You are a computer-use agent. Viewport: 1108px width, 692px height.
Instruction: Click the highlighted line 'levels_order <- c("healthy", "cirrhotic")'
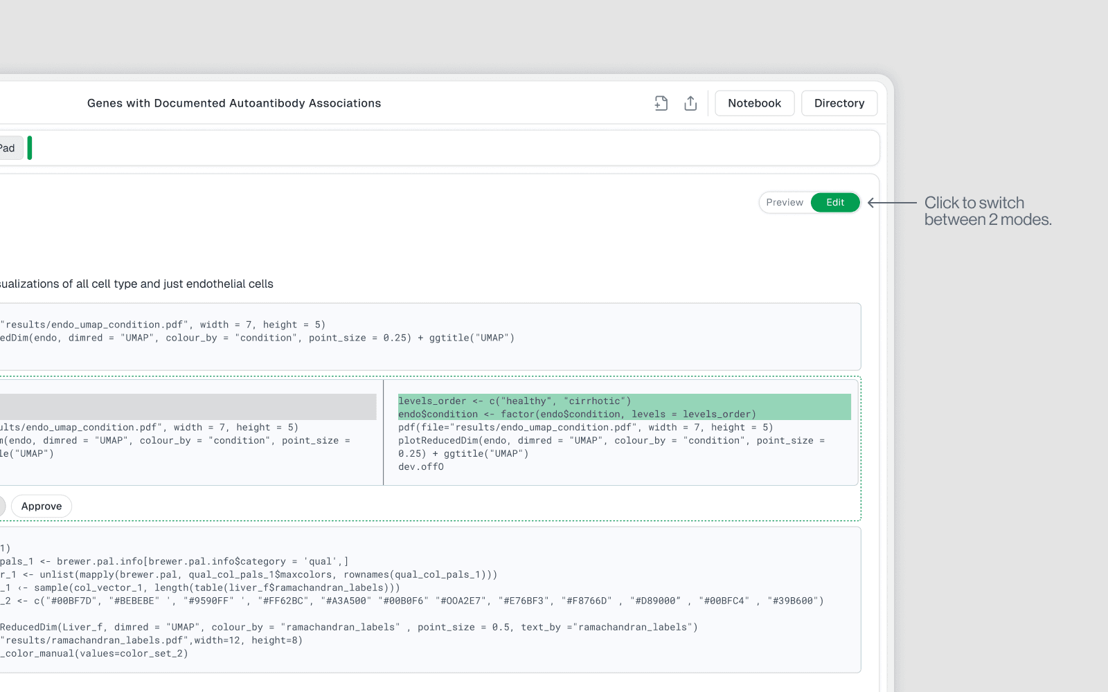point(515,401)
